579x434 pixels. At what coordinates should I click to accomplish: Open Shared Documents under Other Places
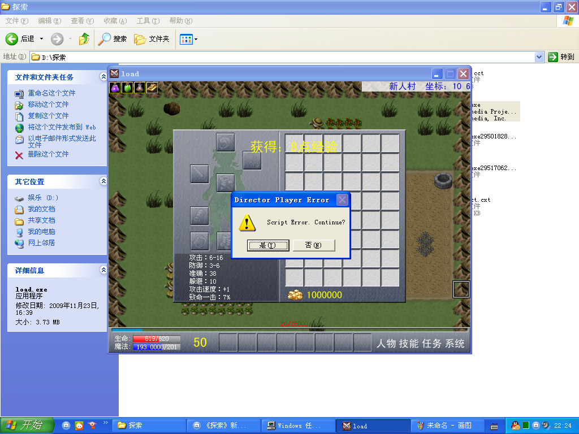41,220
